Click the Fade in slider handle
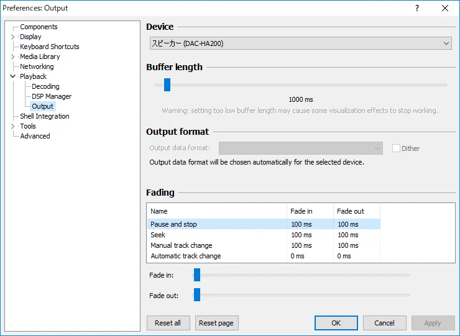The image size is (460, 336). point(197,275)
